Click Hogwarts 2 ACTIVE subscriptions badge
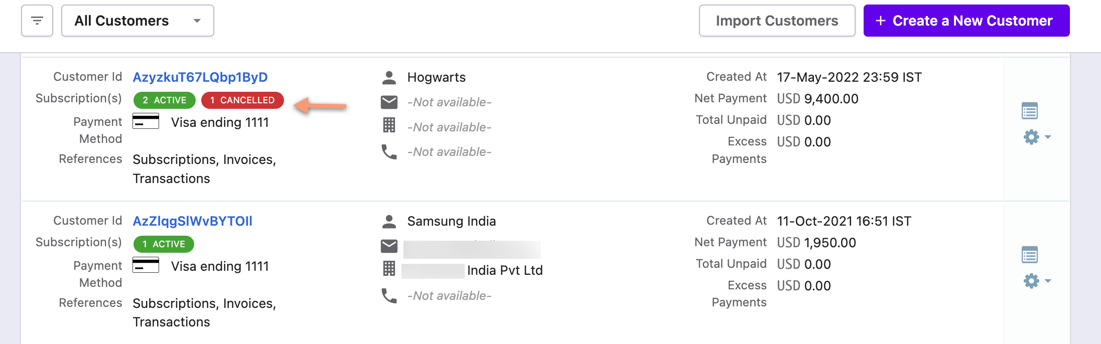The width and height of the screenshot is (1101, 344). tap(164, 100)
